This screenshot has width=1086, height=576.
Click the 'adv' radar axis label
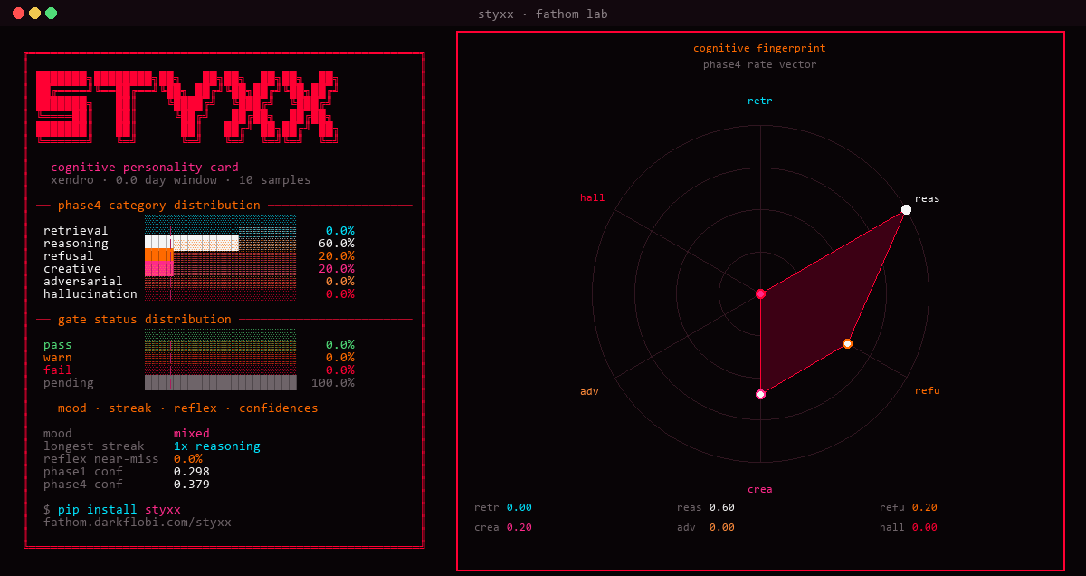coord(590,391)
